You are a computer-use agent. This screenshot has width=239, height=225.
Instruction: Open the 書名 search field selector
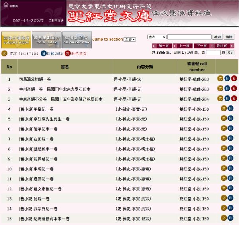157,37
